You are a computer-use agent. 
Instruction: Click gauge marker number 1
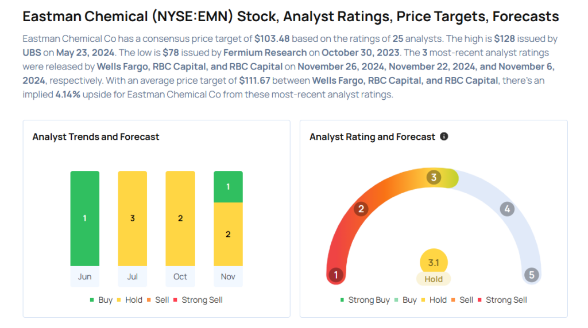(x=336, y=275)
